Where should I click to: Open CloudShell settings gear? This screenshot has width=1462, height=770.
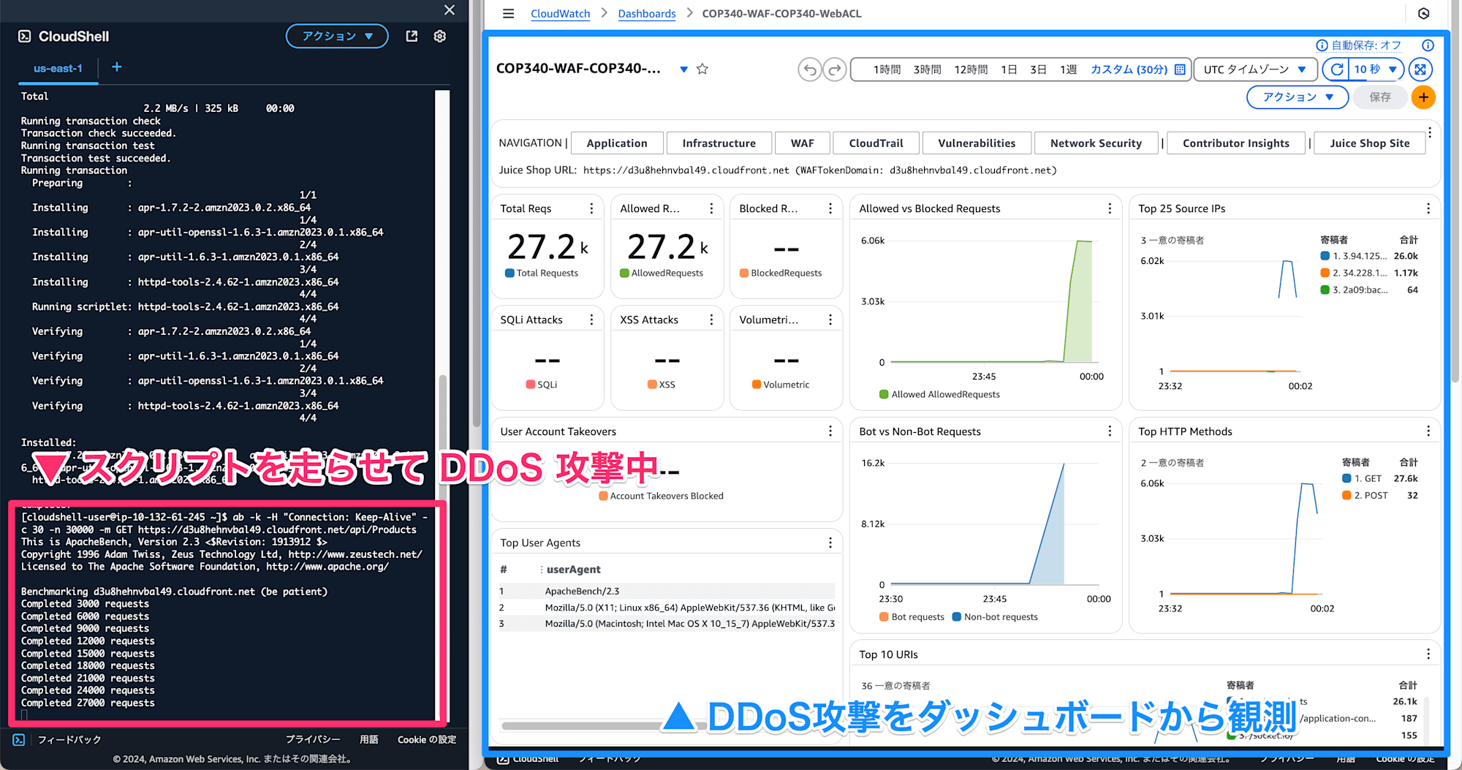(x=440, y=36)
